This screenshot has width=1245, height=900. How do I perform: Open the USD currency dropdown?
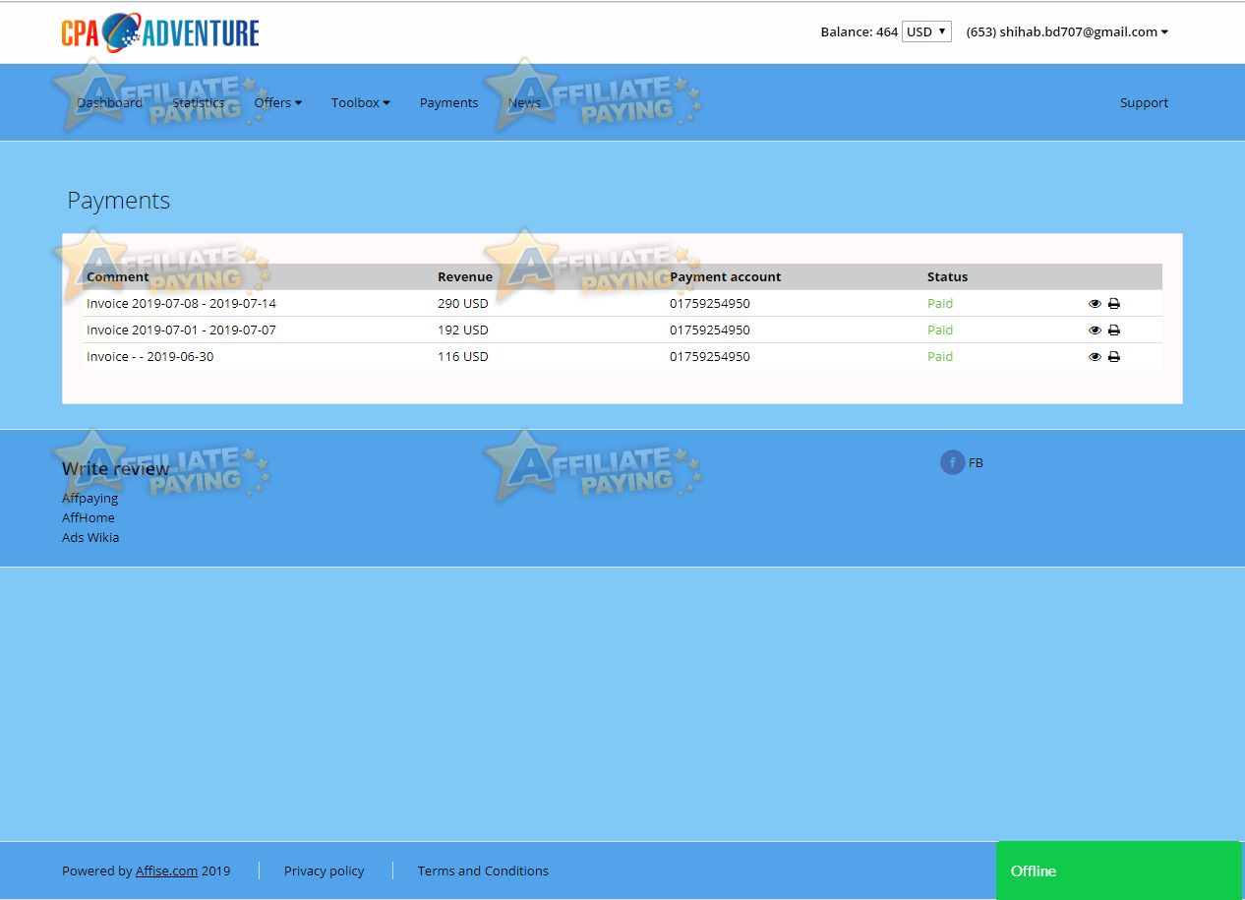[x=926, y=31]
